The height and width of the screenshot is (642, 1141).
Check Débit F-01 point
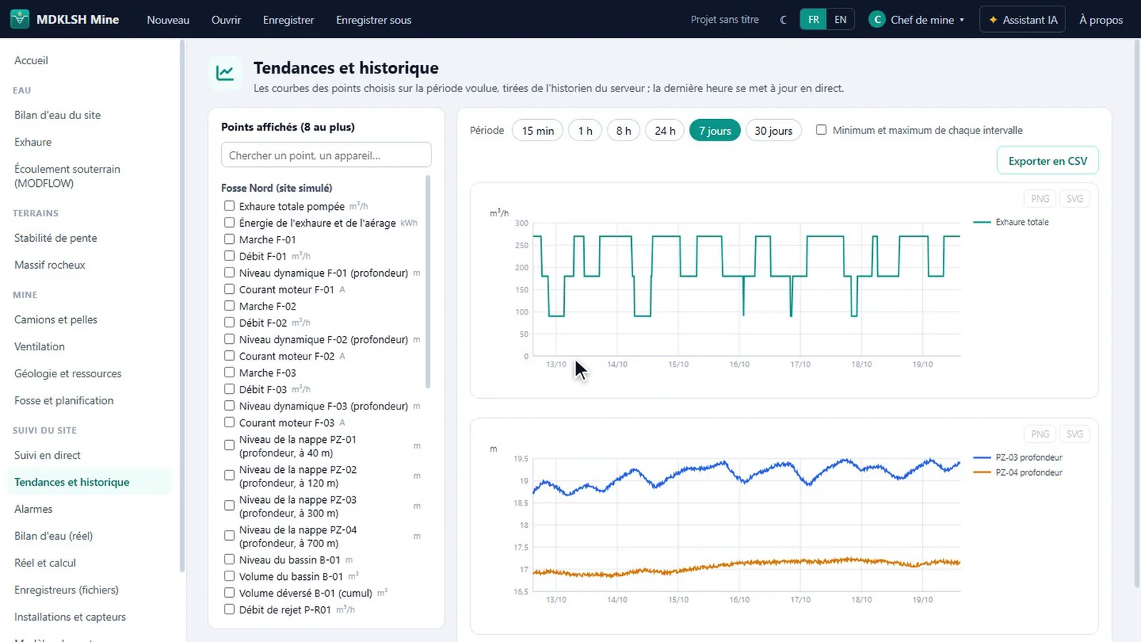tap(229, 256)
